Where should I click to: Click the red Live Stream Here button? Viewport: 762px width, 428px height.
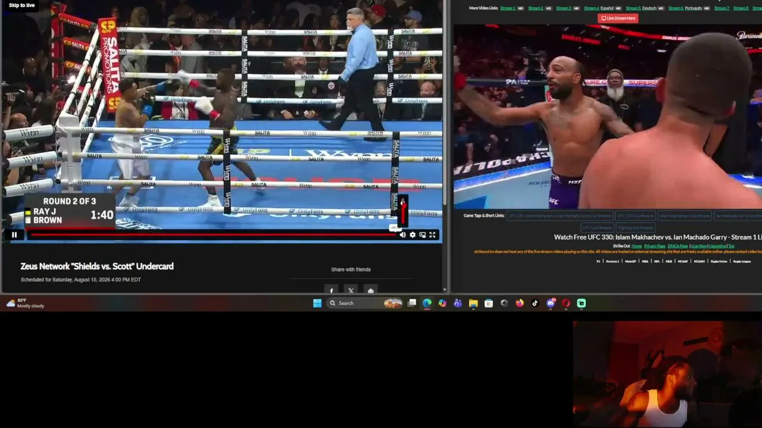coord(618,18)
